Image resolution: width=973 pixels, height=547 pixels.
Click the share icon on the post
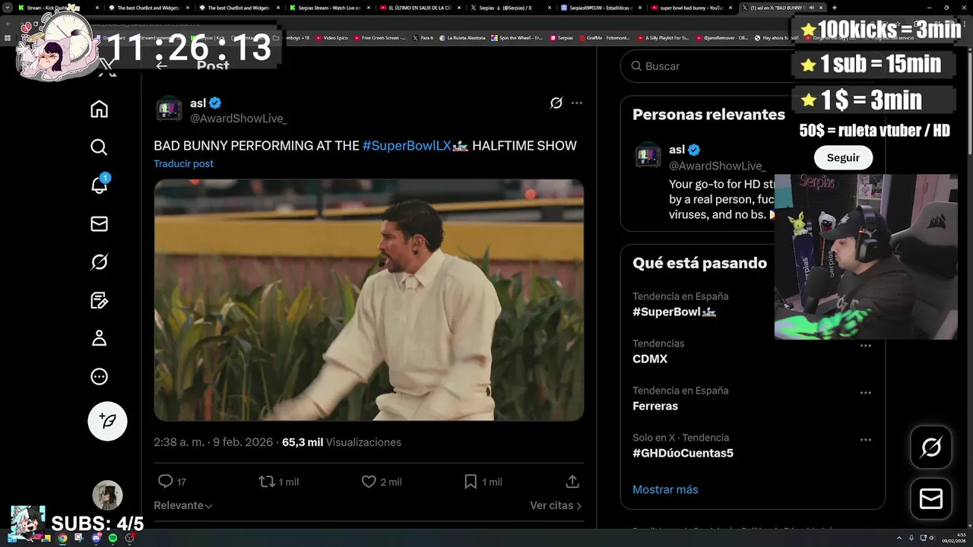click(x=572, y=482)
